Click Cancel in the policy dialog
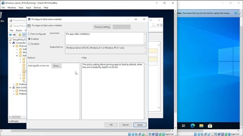This screenshot has width=243, height=136. (125, 125)
